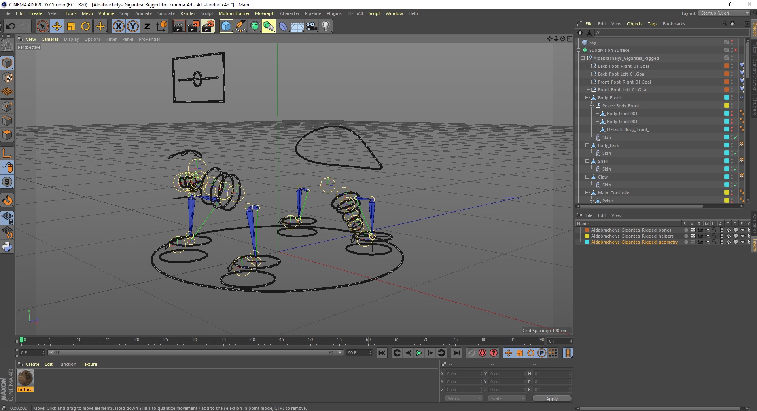This screenshot has height=411, width=757.
Task: Click the Enable Axis icon
Action: (7, 153)
